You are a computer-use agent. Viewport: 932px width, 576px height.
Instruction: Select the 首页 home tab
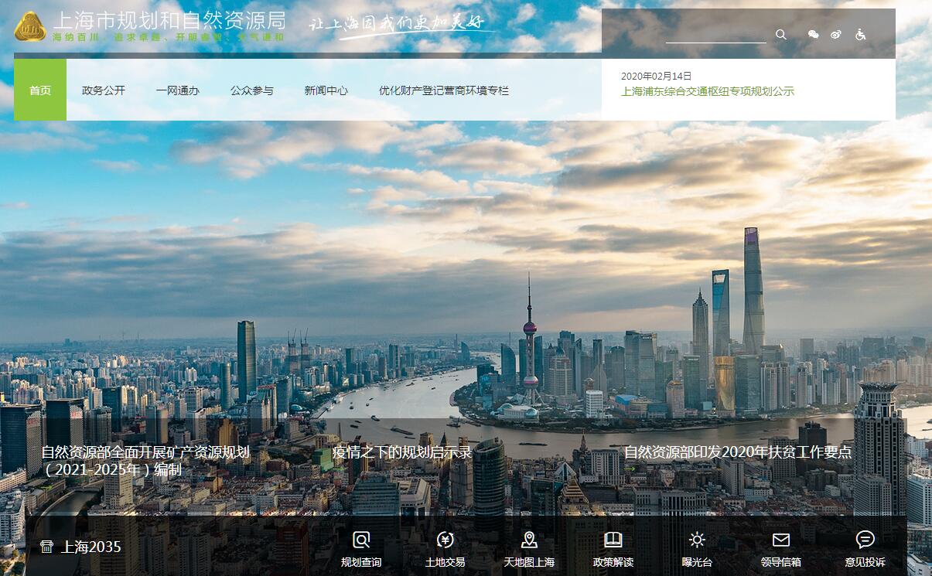[40, 90]
